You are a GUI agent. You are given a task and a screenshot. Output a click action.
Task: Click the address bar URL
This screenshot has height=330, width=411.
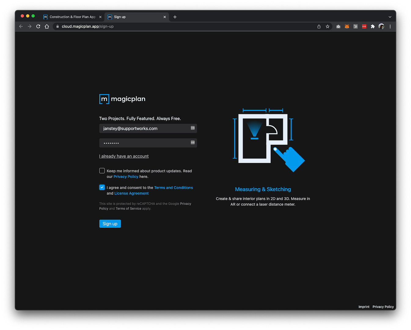coord(88,27)
